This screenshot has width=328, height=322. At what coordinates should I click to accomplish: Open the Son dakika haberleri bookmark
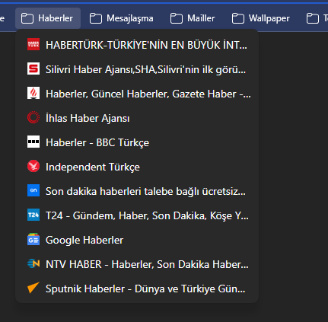click(137, 191)
